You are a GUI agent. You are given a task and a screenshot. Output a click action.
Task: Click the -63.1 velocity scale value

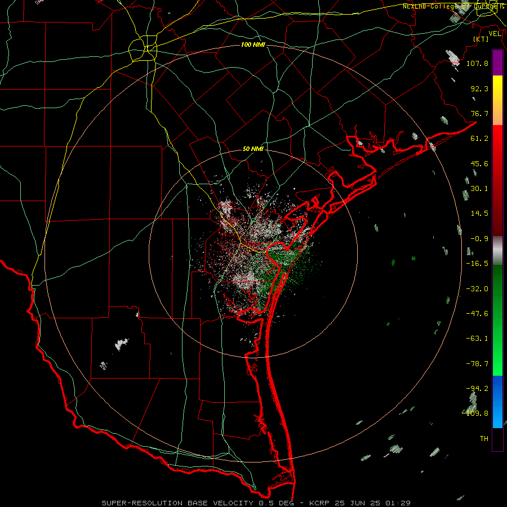coord(477,339)
